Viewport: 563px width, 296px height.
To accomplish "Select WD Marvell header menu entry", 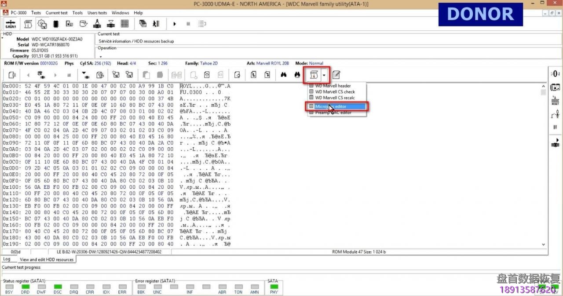I will [x=333, y=86].
